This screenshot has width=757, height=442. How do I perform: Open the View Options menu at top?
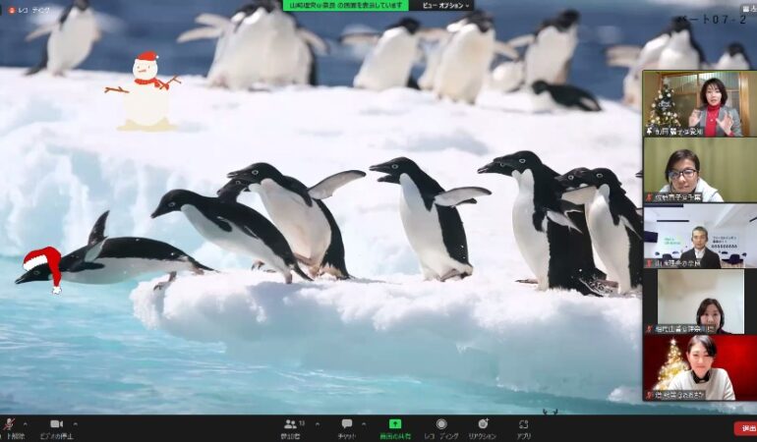click(x=445, y=6)
